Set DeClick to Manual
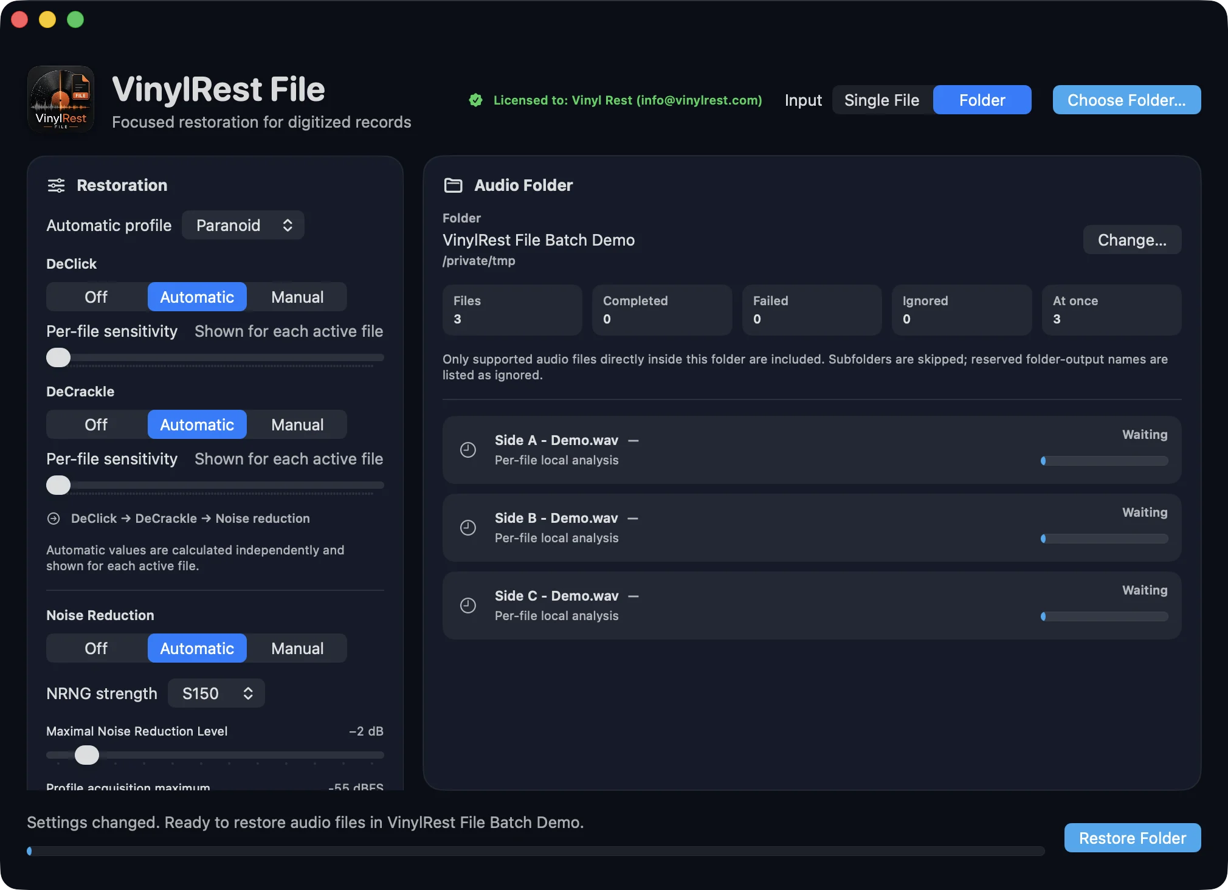Screen dimensions: 1228x890 tap(297, 297)
